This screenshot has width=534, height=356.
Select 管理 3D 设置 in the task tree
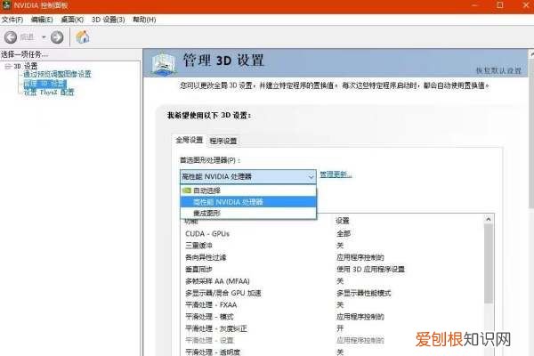[45, 83]
